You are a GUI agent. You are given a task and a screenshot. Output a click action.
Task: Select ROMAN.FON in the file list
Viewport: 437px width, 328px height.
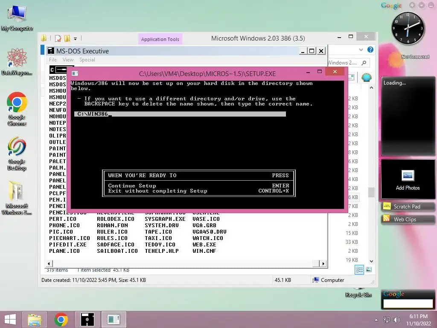pos(112,225)
